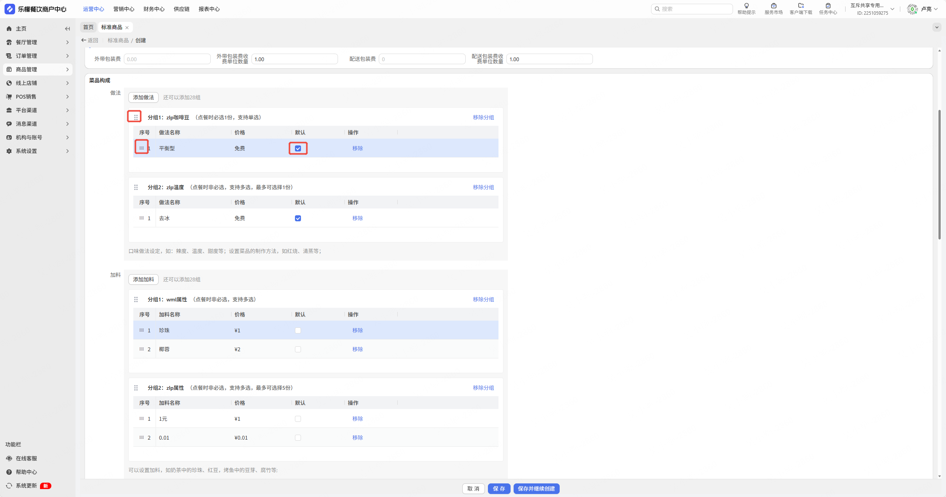Click the 添加做法 button
The image size is (946, 497).
[143, 97]
